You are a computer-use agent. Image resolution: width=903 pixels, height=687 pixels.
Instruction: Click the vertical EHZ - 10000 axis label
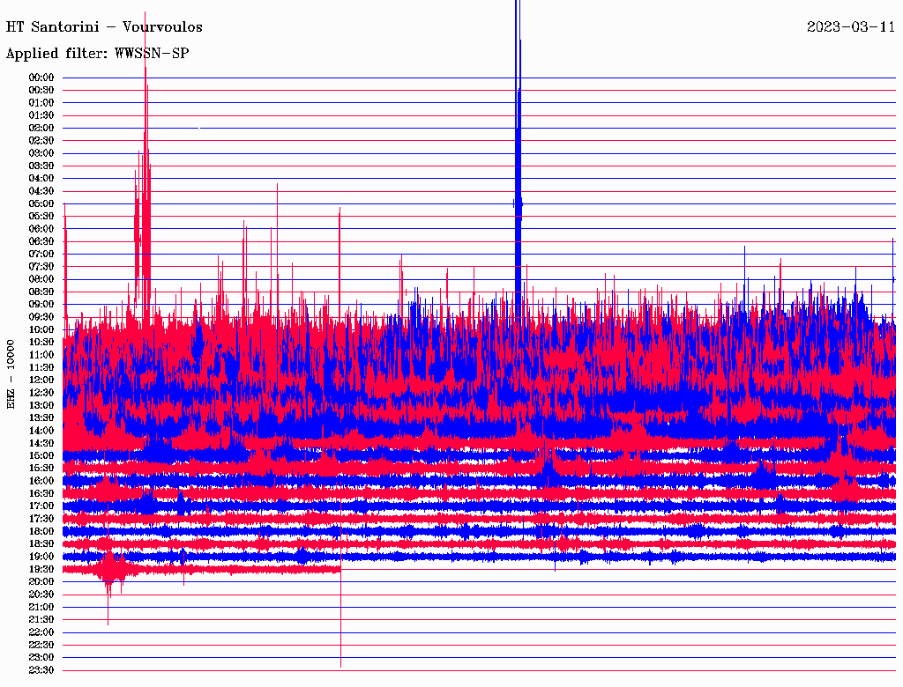pos(11,373)
